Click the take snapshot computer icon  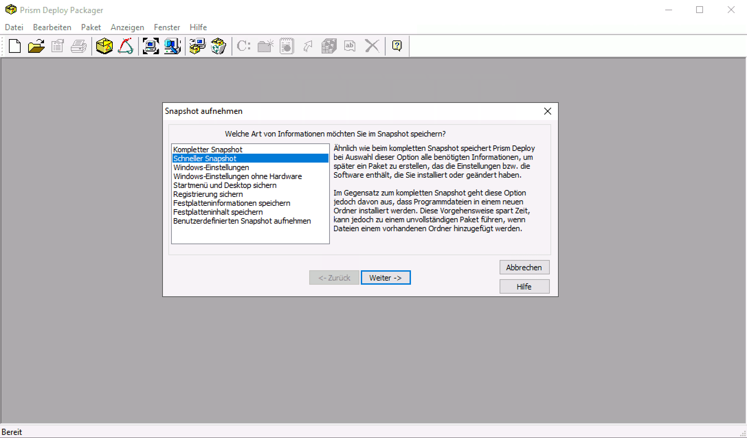(150, 46)
